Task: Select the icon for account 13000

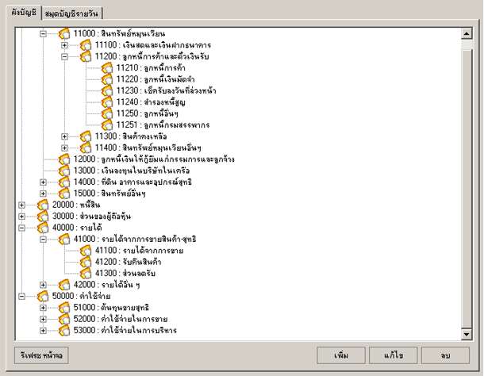Action: coord(64,171)
